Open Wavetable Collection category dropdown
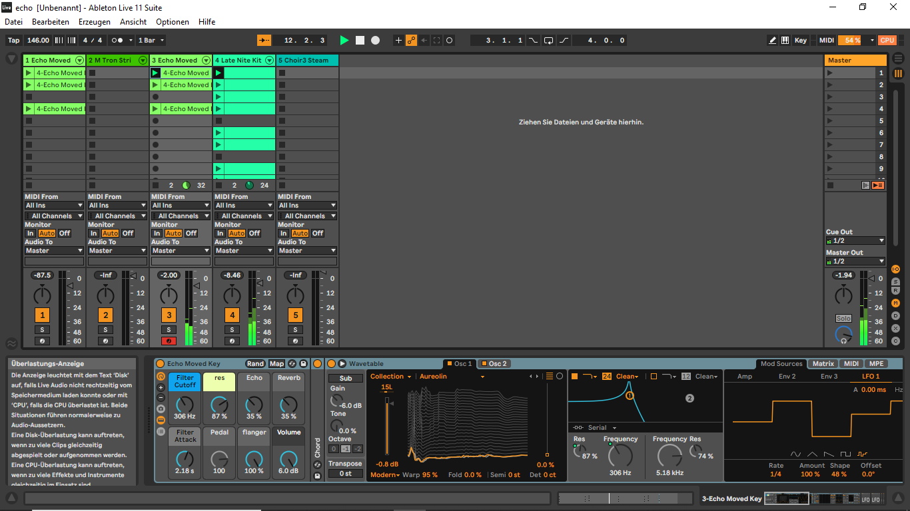The height and width of the screenshot is (511, 910). point(391,377)
